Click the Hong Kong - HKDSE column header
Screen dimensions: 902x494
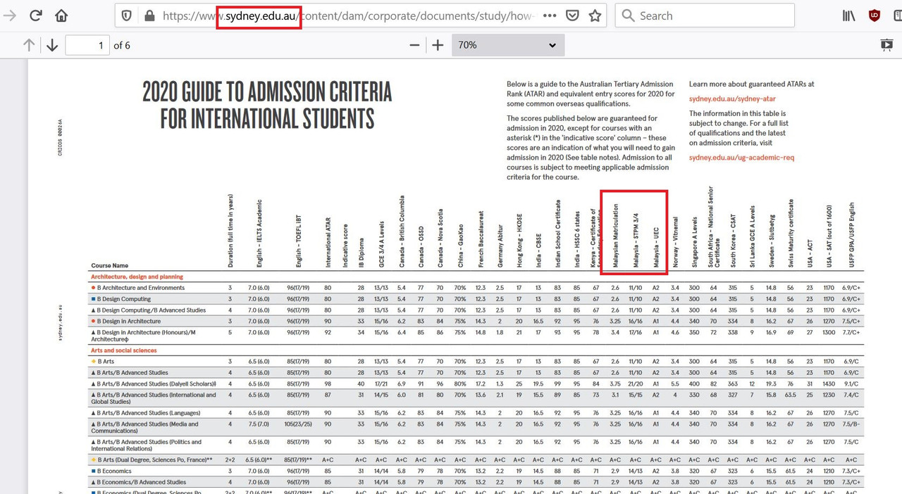tap(519, 239)
